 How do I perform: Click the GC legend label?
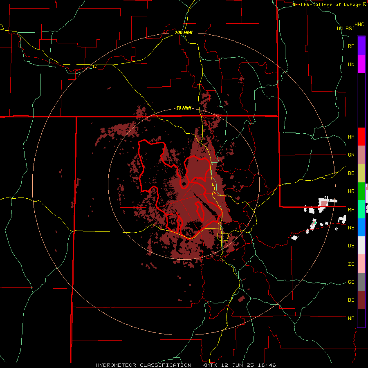351,282
